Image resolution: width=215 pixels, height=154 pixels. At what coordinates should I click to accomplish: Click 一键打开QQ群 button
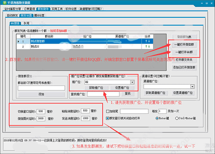click(x=184, y=52)
